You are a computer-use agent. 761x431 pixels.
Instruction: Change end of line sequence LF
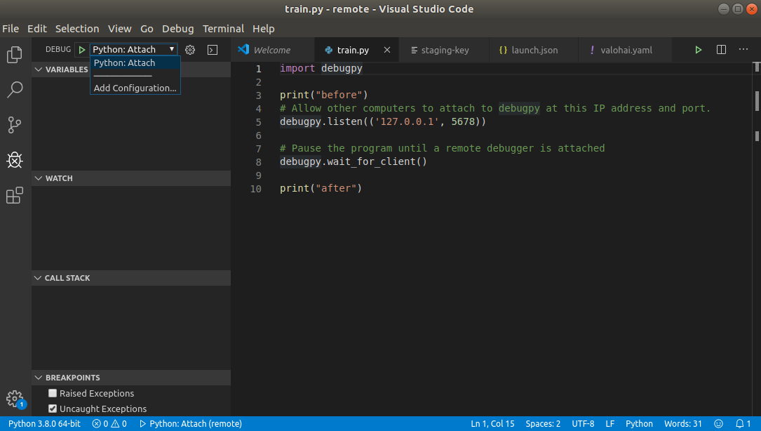point(610,424)
